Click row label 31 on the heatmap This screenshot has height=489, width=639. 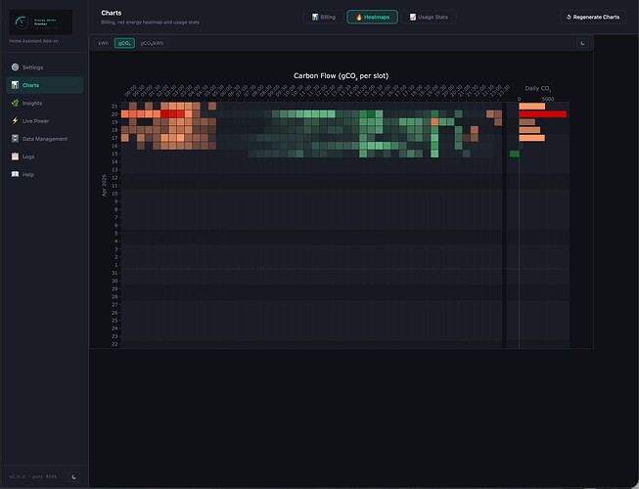[114, 273]
